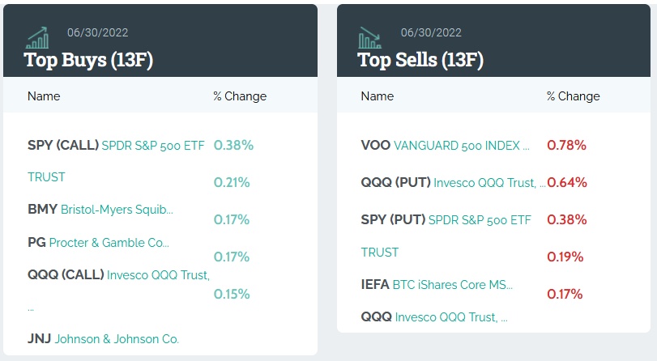Click the Top Buys (13F) title
Viewport: 657px width, 361px height.
pos(88,60)
